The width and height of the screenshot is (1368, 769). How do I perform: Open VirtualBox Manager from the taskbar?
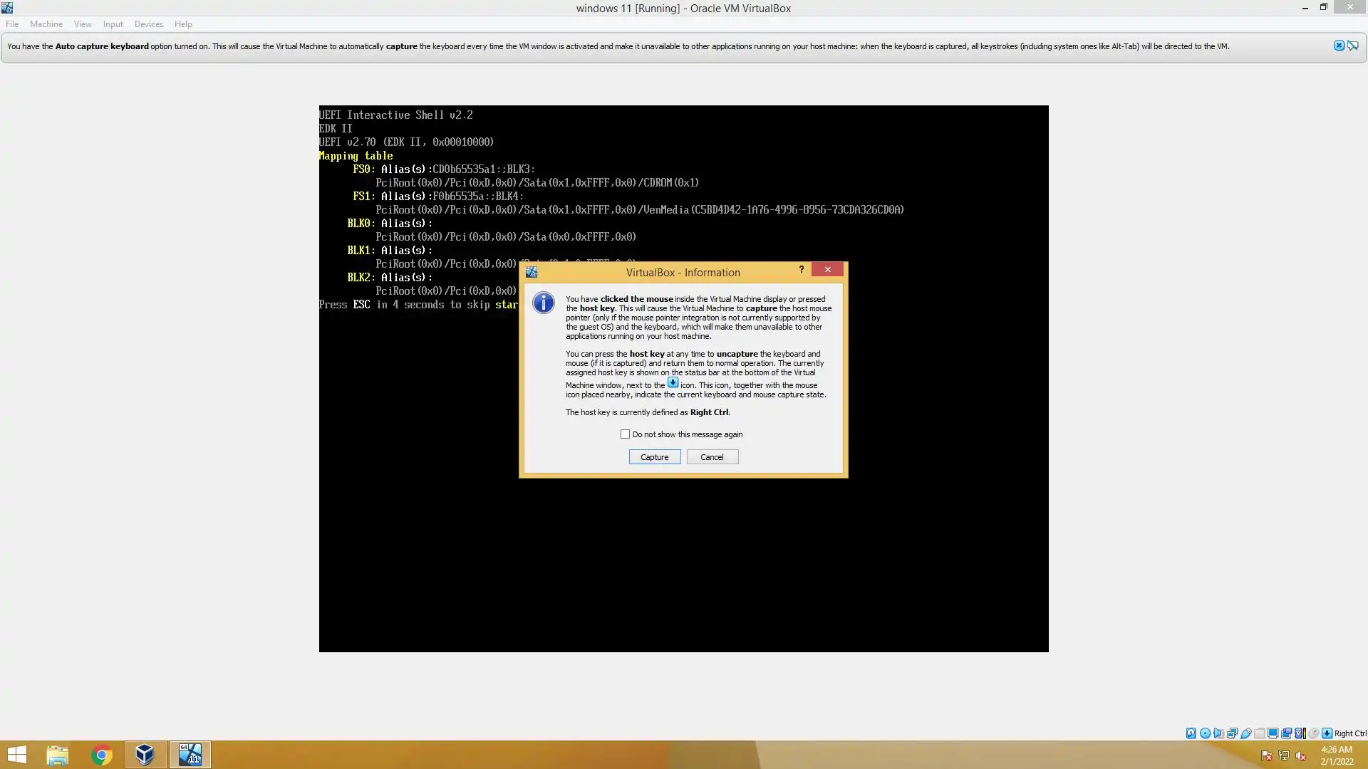[145, 755]
